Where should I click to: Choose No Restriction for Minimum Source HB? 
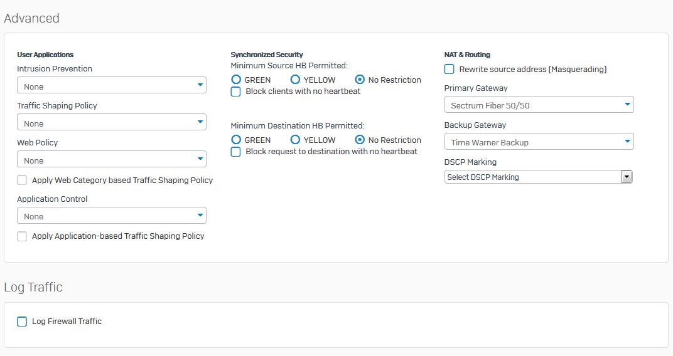[360, 80]
